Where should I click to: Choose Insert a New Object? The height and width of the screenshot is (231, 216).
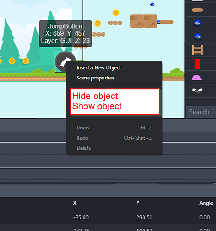99,67
